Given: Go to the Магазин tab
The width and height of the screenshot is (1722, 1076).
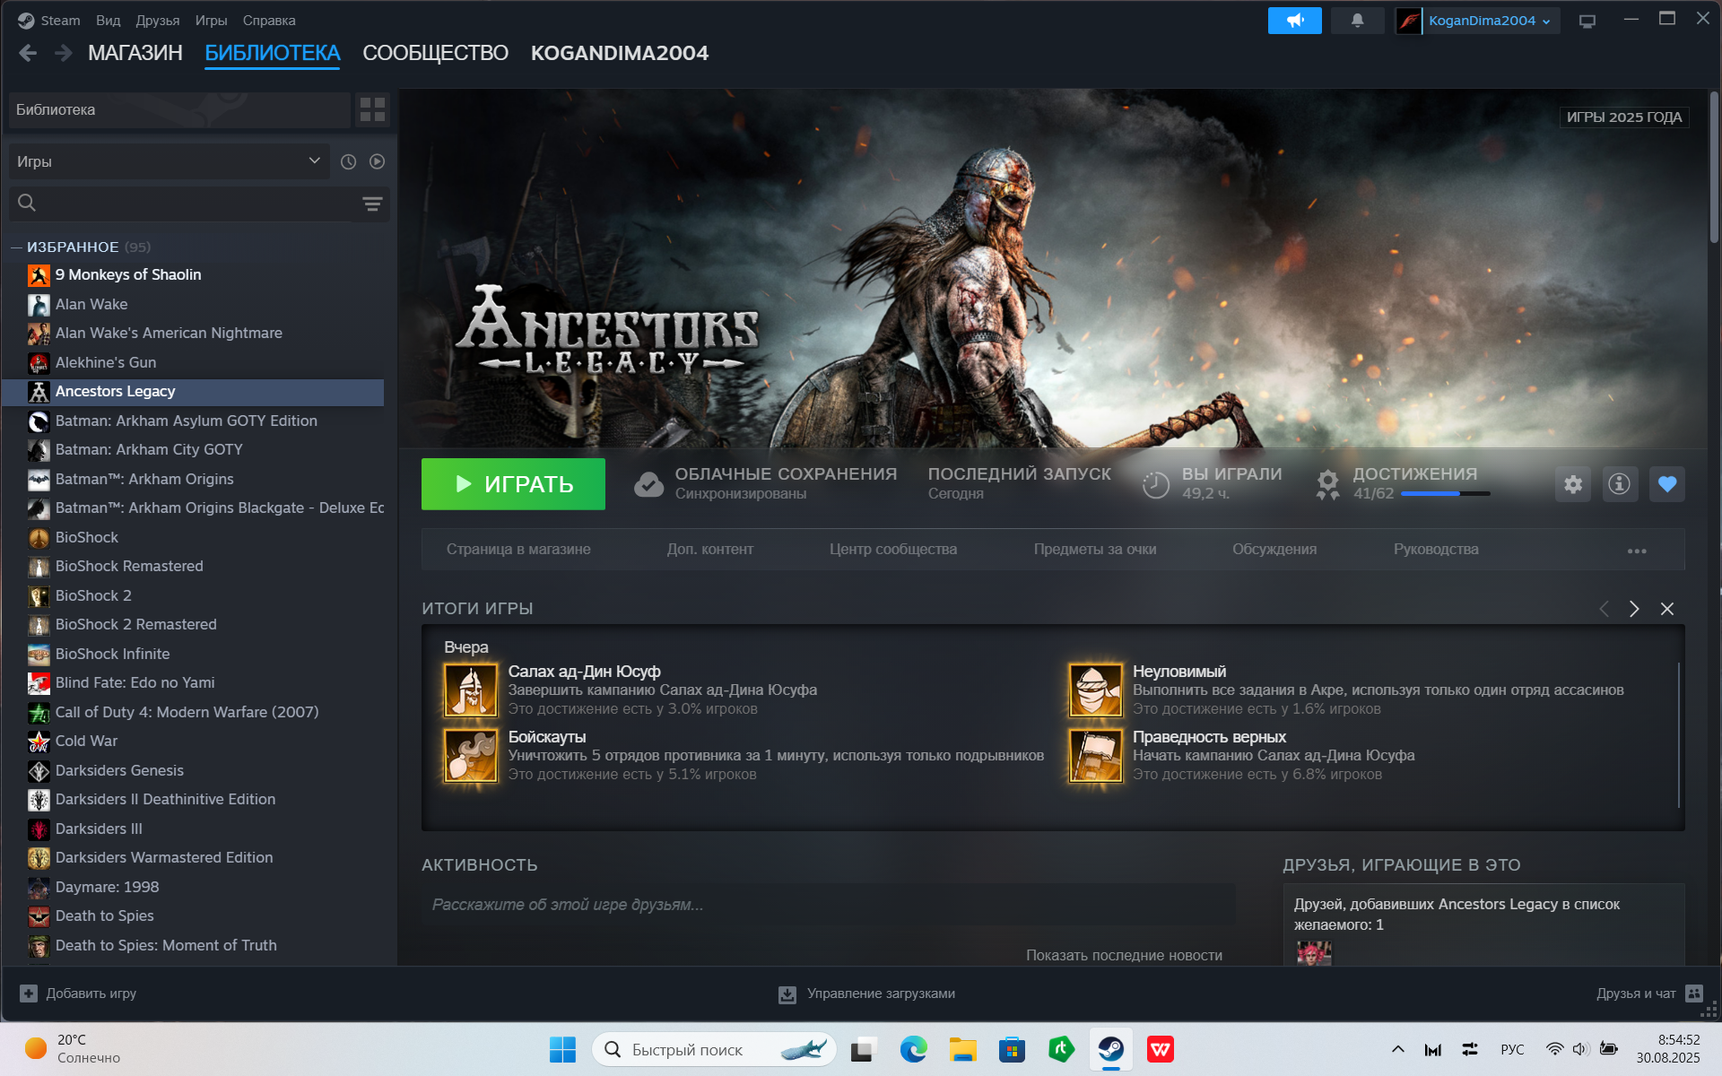Looking at the screenshot, I should point(135,53).
